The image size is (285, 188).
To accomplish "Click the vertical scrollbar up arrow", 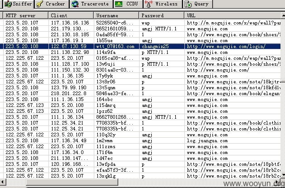I will tap(283, 15).
